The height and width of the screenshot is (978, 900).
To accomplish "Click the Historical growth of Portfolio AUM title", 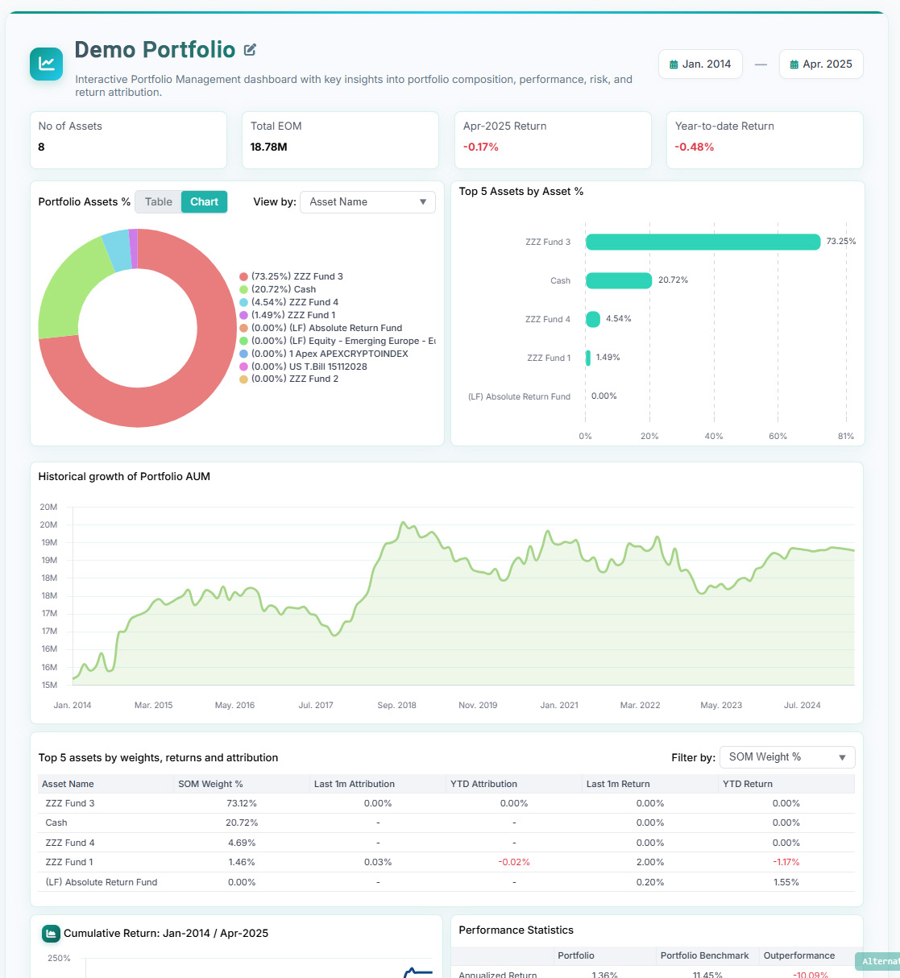I will [x=124, y=477].
